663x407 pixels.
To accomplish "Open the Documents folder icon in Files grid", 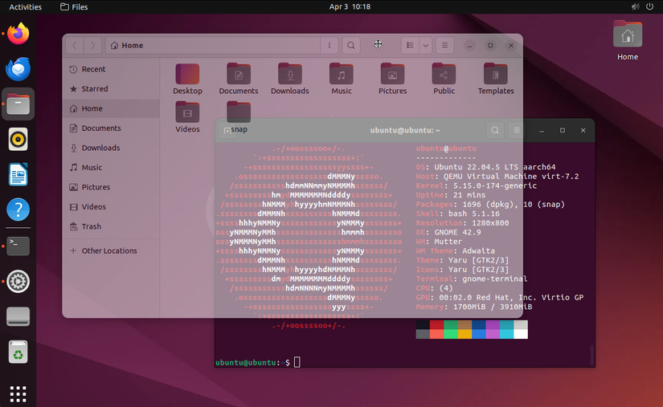I will (x=239, y=79).
